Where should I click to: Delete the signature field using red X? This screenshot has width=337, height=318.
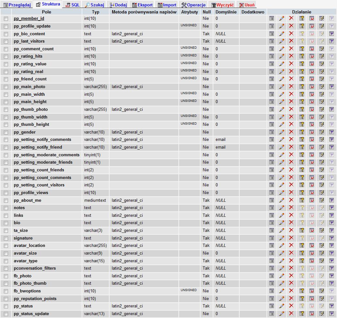tap(291, 238)
